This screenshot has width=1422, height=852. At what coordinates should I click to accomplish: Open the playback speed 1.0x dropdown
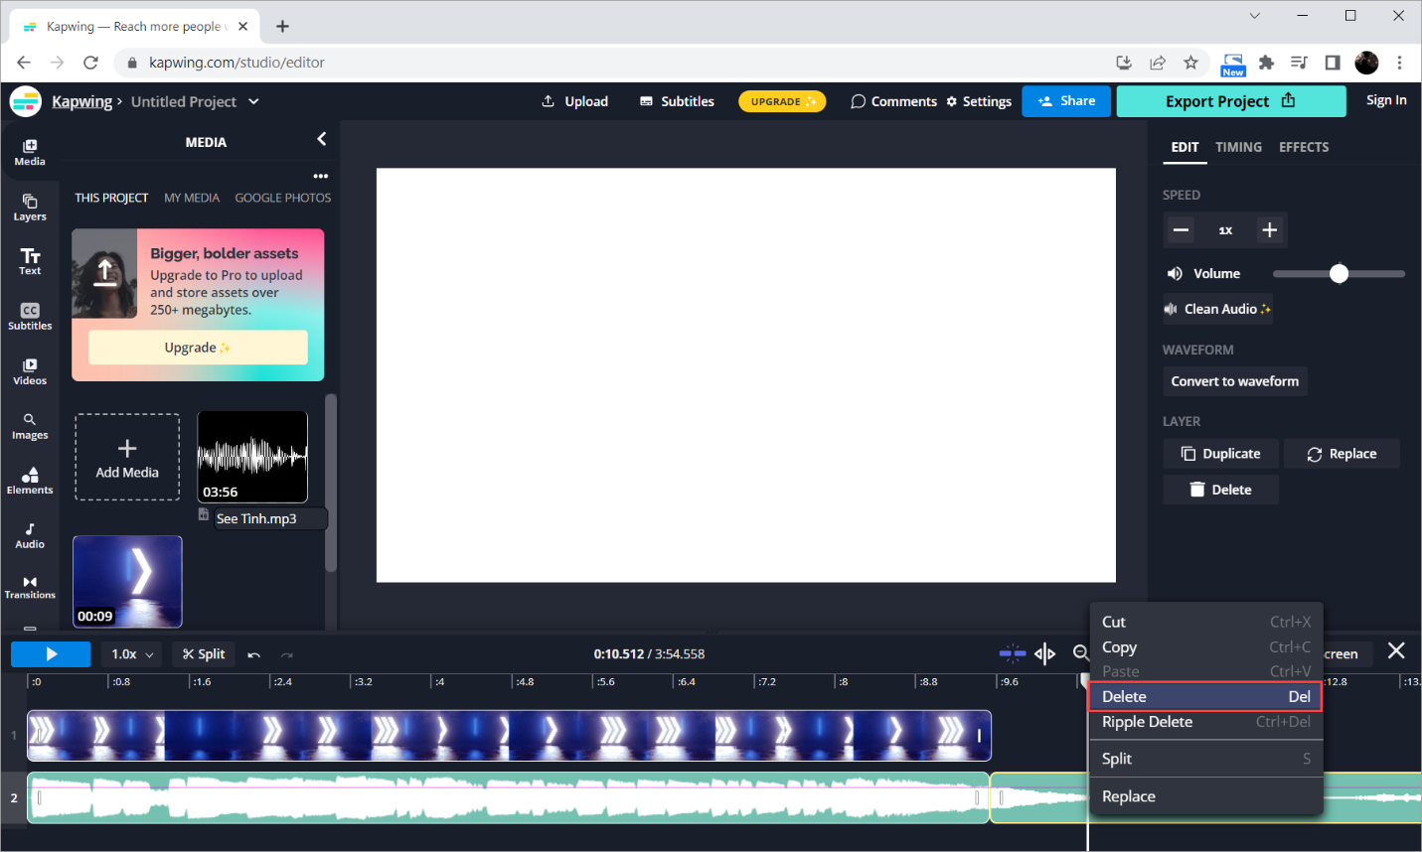[x=130, y=653]
